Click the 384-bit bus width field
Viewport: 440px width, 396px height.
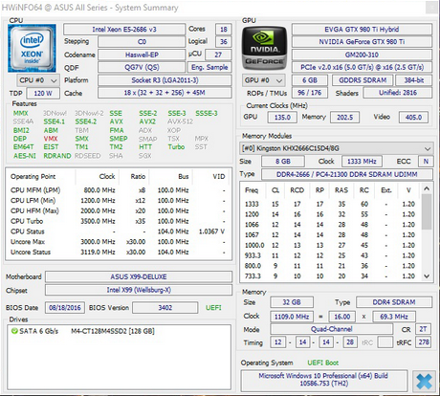414,80
